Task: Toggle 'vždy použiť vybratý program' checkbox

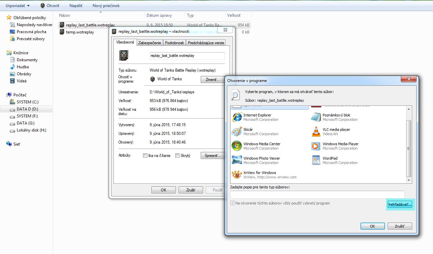Action: coord(233,203)
